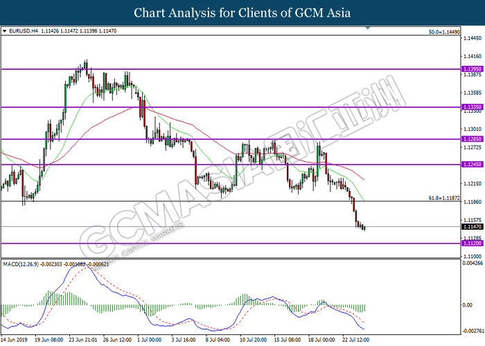485x346 pixels.
Task: Click the 1 Jul 00:00 time label
Action: tap(150, 340)
